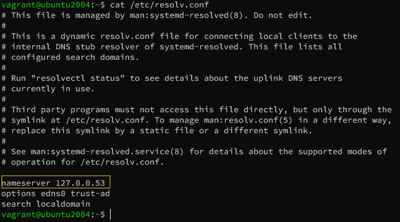Click the 'operation for /etc/resolv.conf.' line
The width and height of the screenshot is (400, 222).
83,162
